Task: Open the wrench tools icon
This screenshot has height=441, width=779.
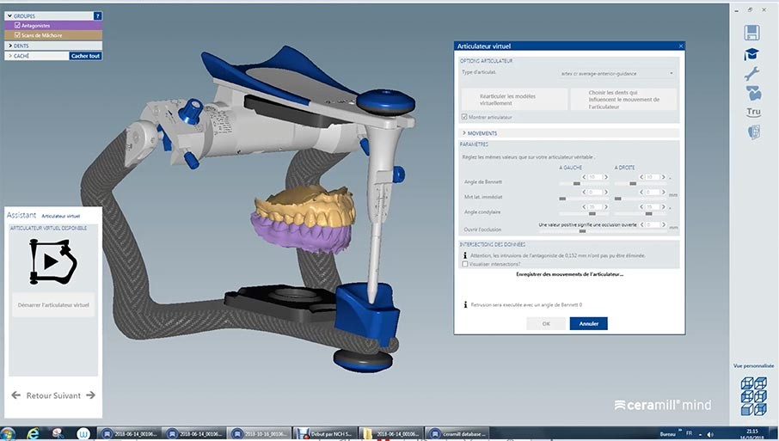Action: (x=752, y=74)
